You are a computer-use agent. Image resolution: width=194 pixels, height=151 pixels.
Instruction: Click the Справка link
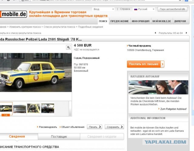(125, 9)
